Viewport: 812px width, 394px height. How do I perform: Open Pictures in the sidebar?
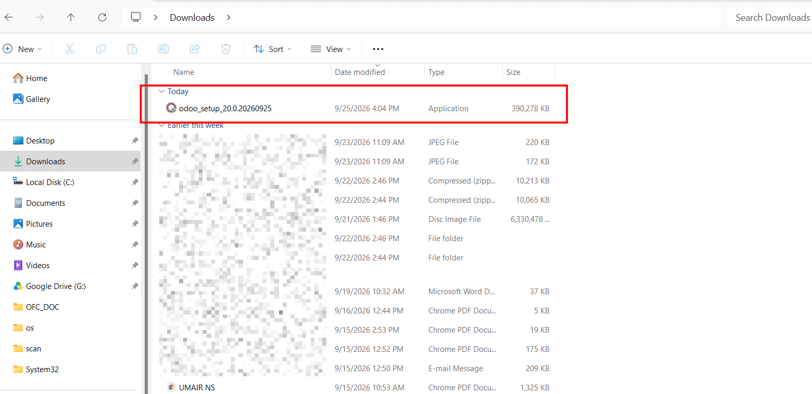tap(33, 224)
